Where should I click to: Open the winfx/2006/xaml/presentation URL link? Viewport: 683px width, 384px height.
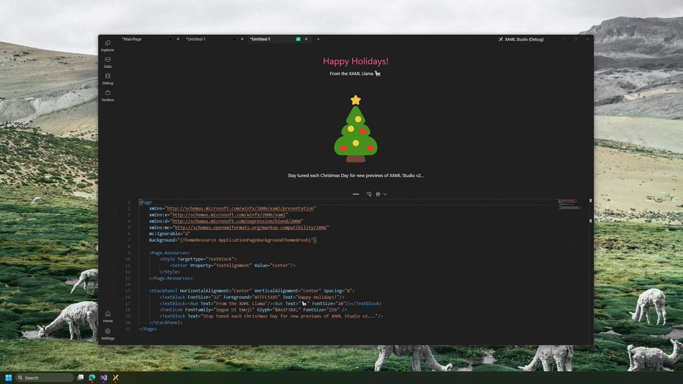click(241, 209)
